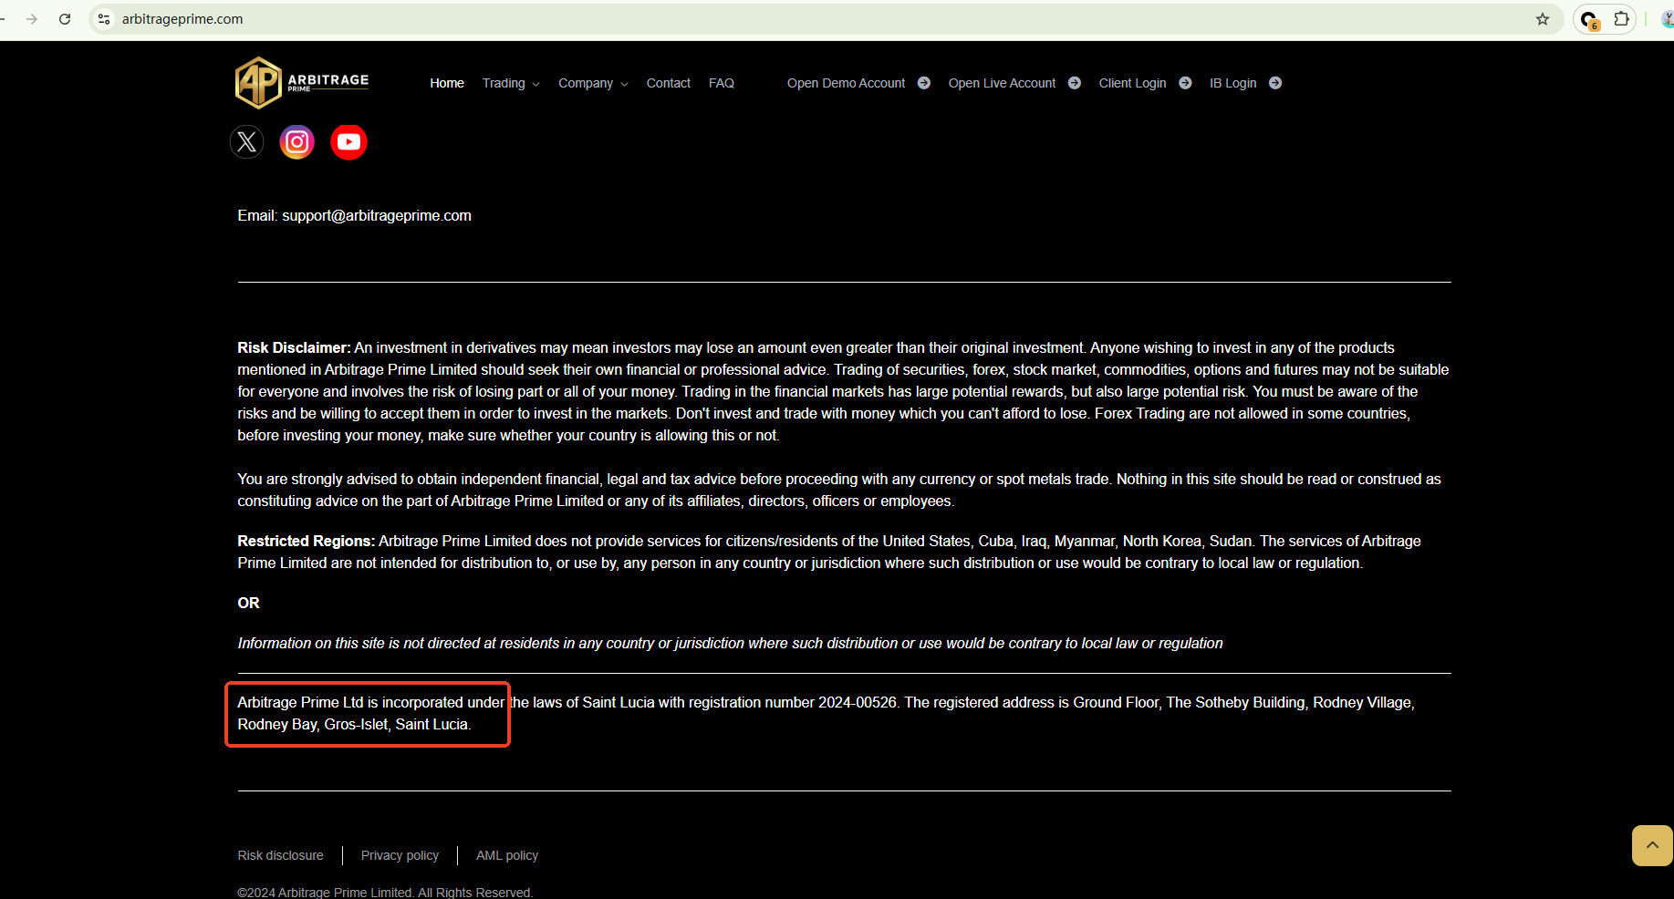Click the support email address
The image size is (1674, 899).
pos(376,215)
